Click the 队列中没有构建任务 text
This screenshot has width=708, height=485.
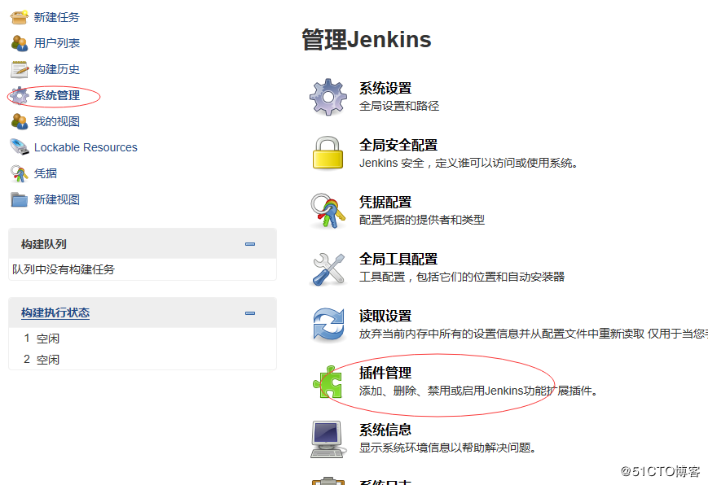coord(64,269)
